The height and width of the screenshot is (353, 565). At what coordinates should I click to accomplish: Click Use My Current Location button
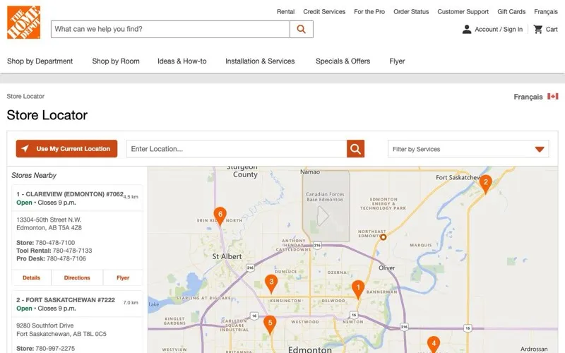click(x=66, y=149)
